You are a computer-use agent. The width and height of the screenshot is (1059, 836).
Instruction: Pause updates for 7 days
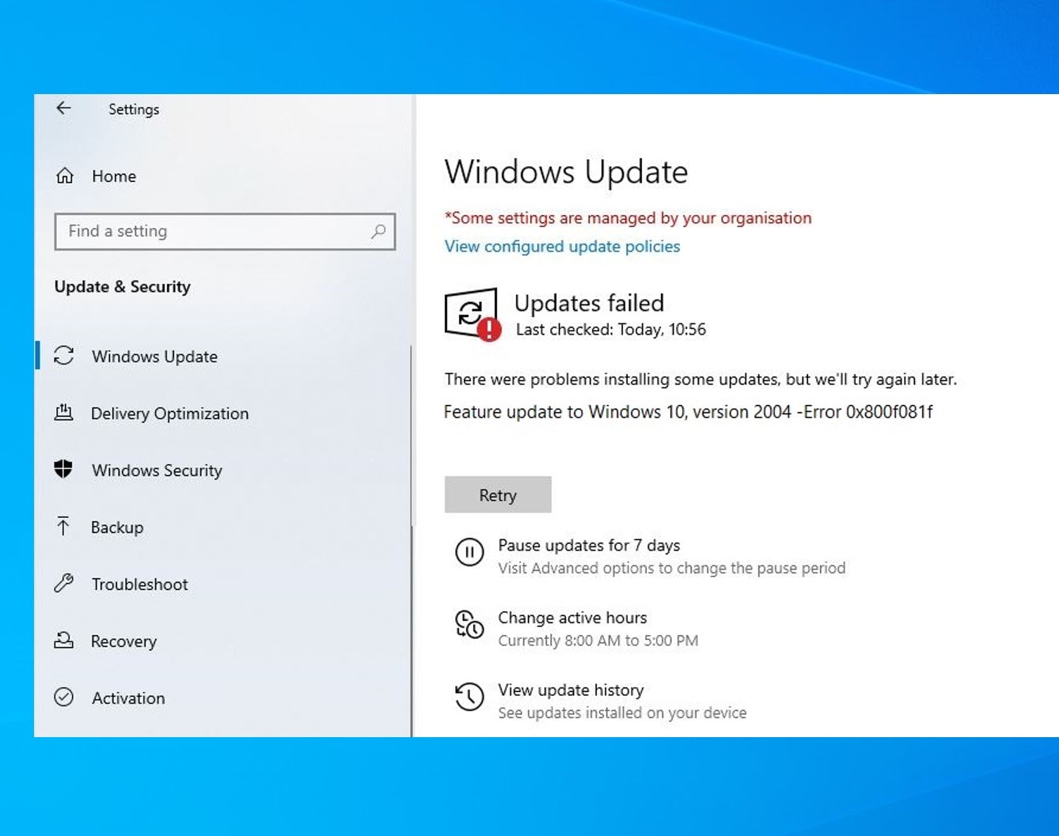pyautogui.click(x=589, y=545)
